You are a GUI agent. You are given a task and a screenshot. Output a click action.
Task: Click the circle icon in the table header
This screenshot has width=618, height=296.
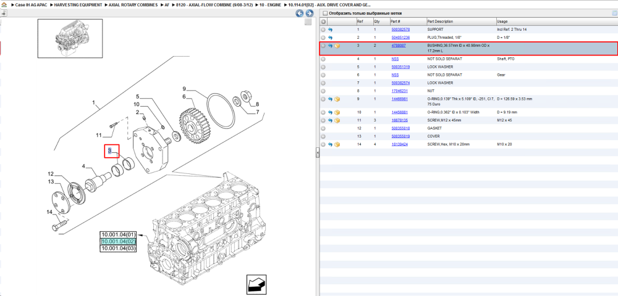coord(323,21)
